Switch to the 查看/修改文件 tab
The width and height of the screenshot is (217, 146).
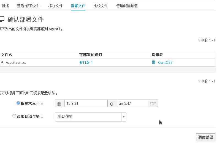(29, 6)
